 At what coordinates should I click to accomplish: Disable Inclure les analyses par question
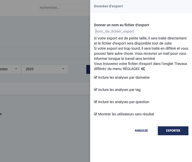pyautogui.click(x=96, y=102)
